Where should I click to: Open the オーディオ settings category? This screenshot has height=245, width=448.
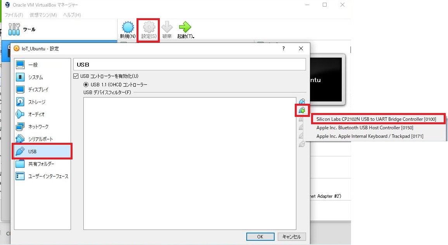coord(42,114)
